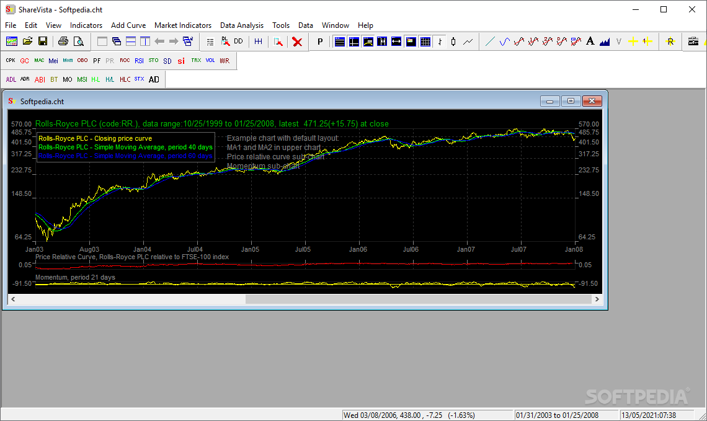Click the MSI market indicator
This screenshot has width=707, height=421.
[82, 80]
